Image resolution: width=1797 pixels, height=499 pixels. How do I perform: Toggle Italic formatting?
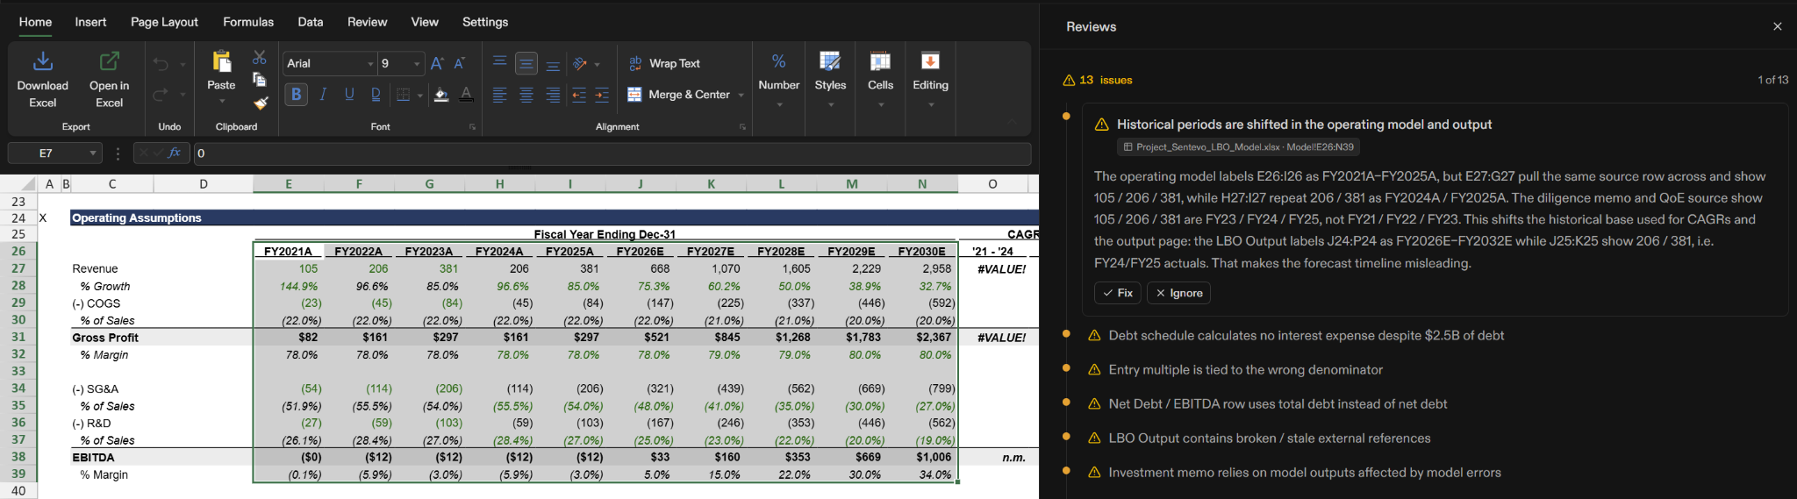[x=323, y=95]
